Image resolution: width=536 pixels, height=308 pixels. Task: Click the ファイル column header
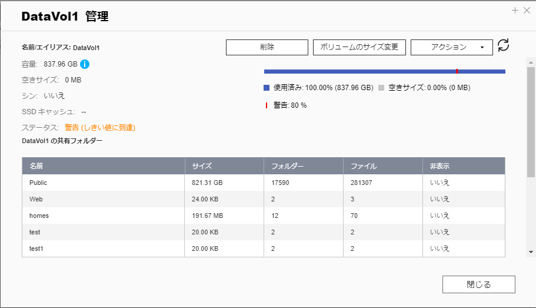(x=364, y=166)
